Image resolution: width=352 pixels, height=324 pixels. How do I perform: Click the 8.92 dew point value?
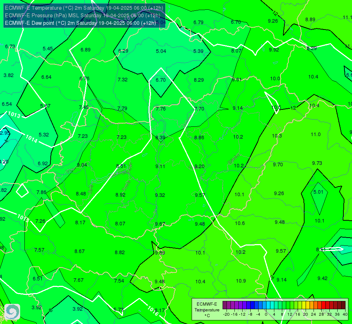pos(120,195)
